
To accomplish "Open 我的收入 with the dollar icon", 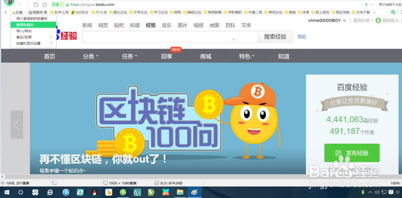I will click(388, 20).
